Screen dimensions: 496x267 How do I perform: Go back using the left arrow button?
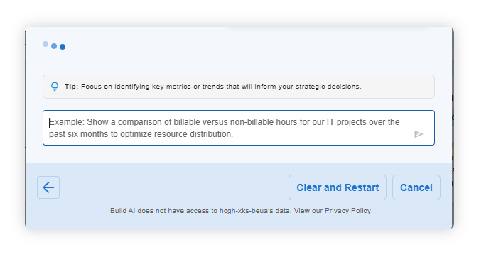point(48,187)
